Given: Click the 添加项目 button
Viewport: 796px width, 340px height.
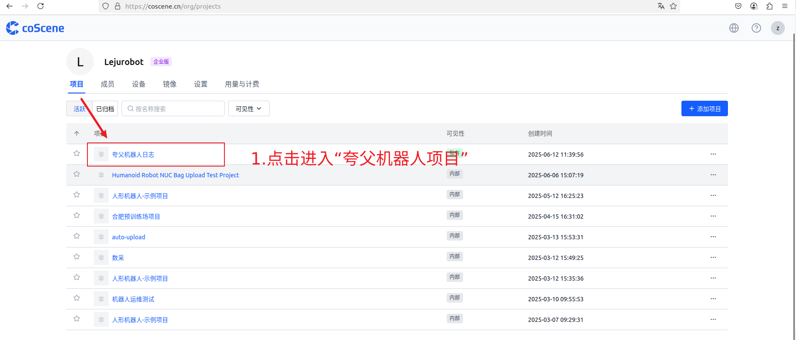Looking at the screenshot, I should tap(704, 108).
